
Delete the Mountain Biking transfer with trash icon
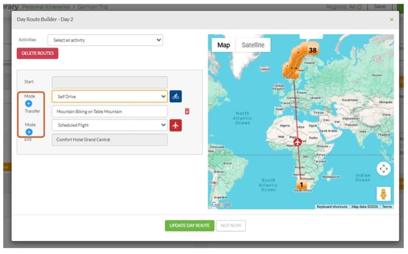click(187, 111)
